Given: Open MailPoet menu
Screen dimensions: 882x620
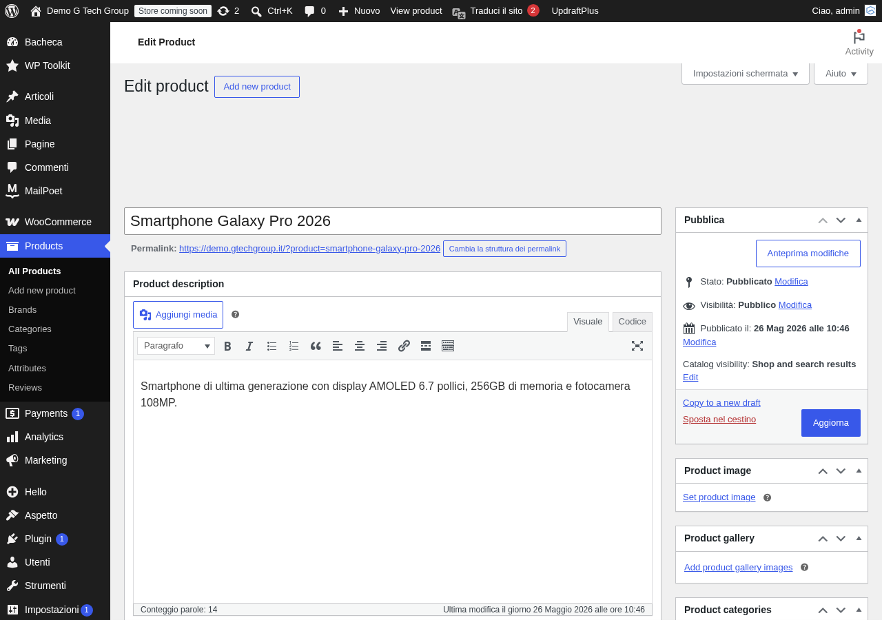Looking at the screenshot, I should click(55, 191).
